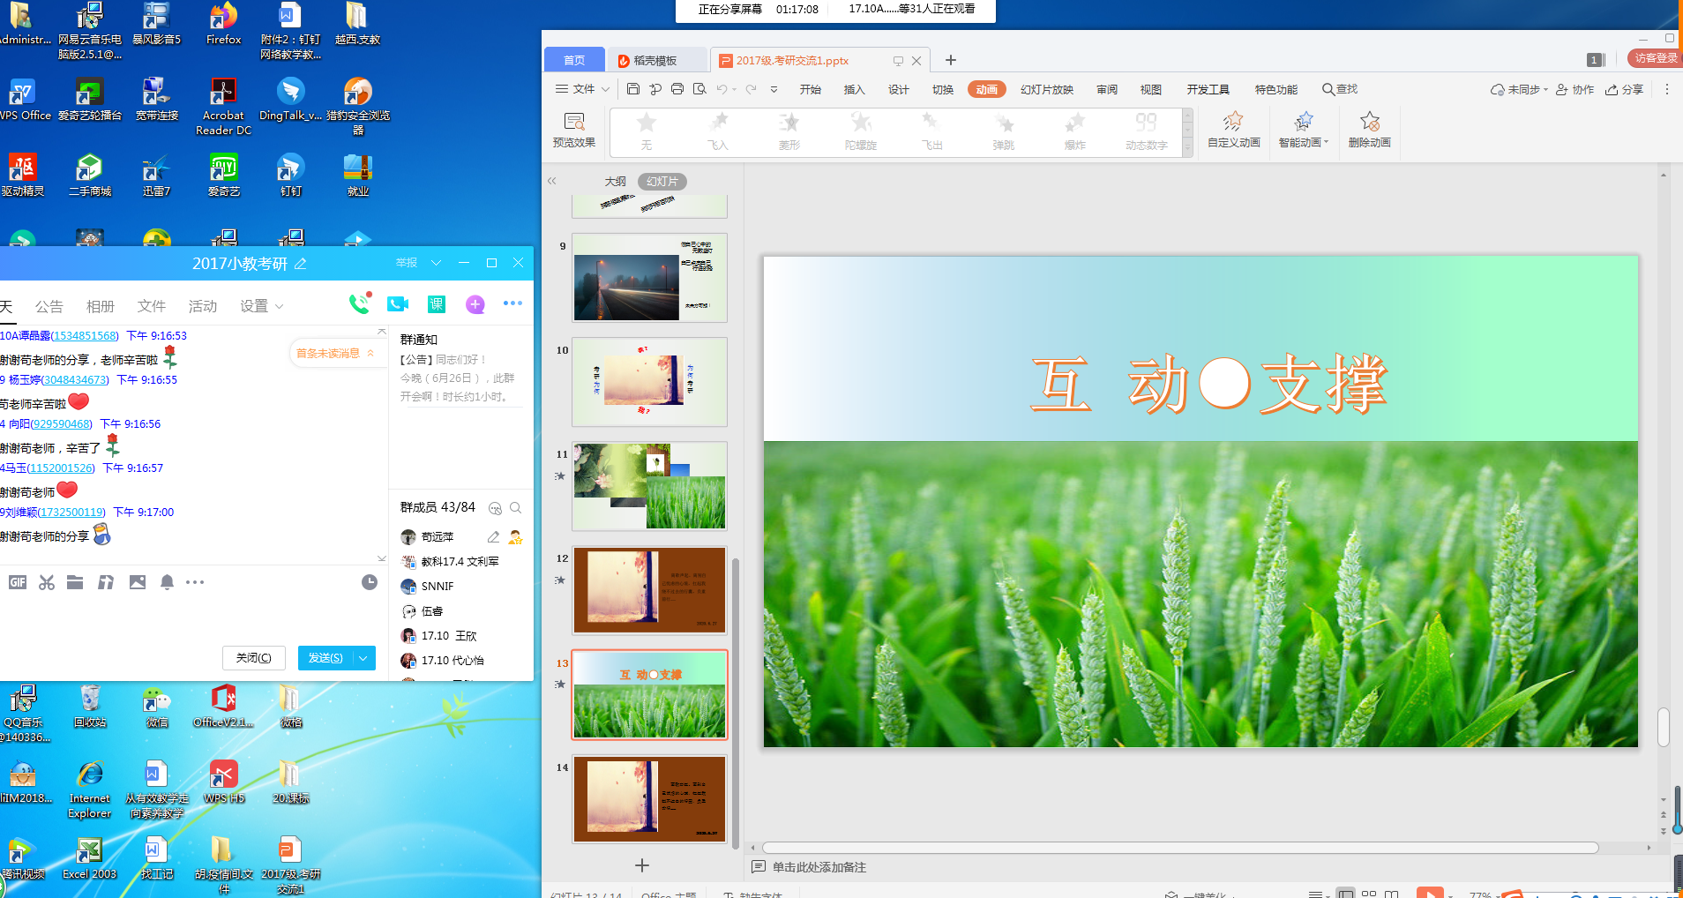This screenshot has height=898, width=1683.
Task: Switch slide panel to 幻灯片 view
Action: tap(662, 182)
